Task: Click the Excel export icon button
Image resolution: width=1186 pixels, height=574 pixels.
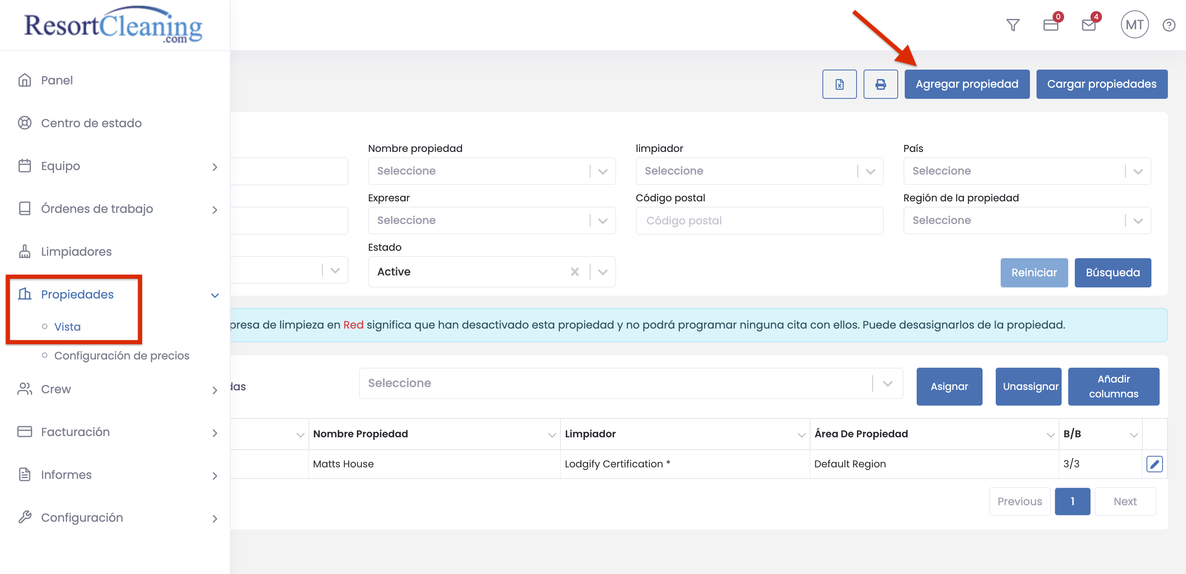Action: coord(839,84)
